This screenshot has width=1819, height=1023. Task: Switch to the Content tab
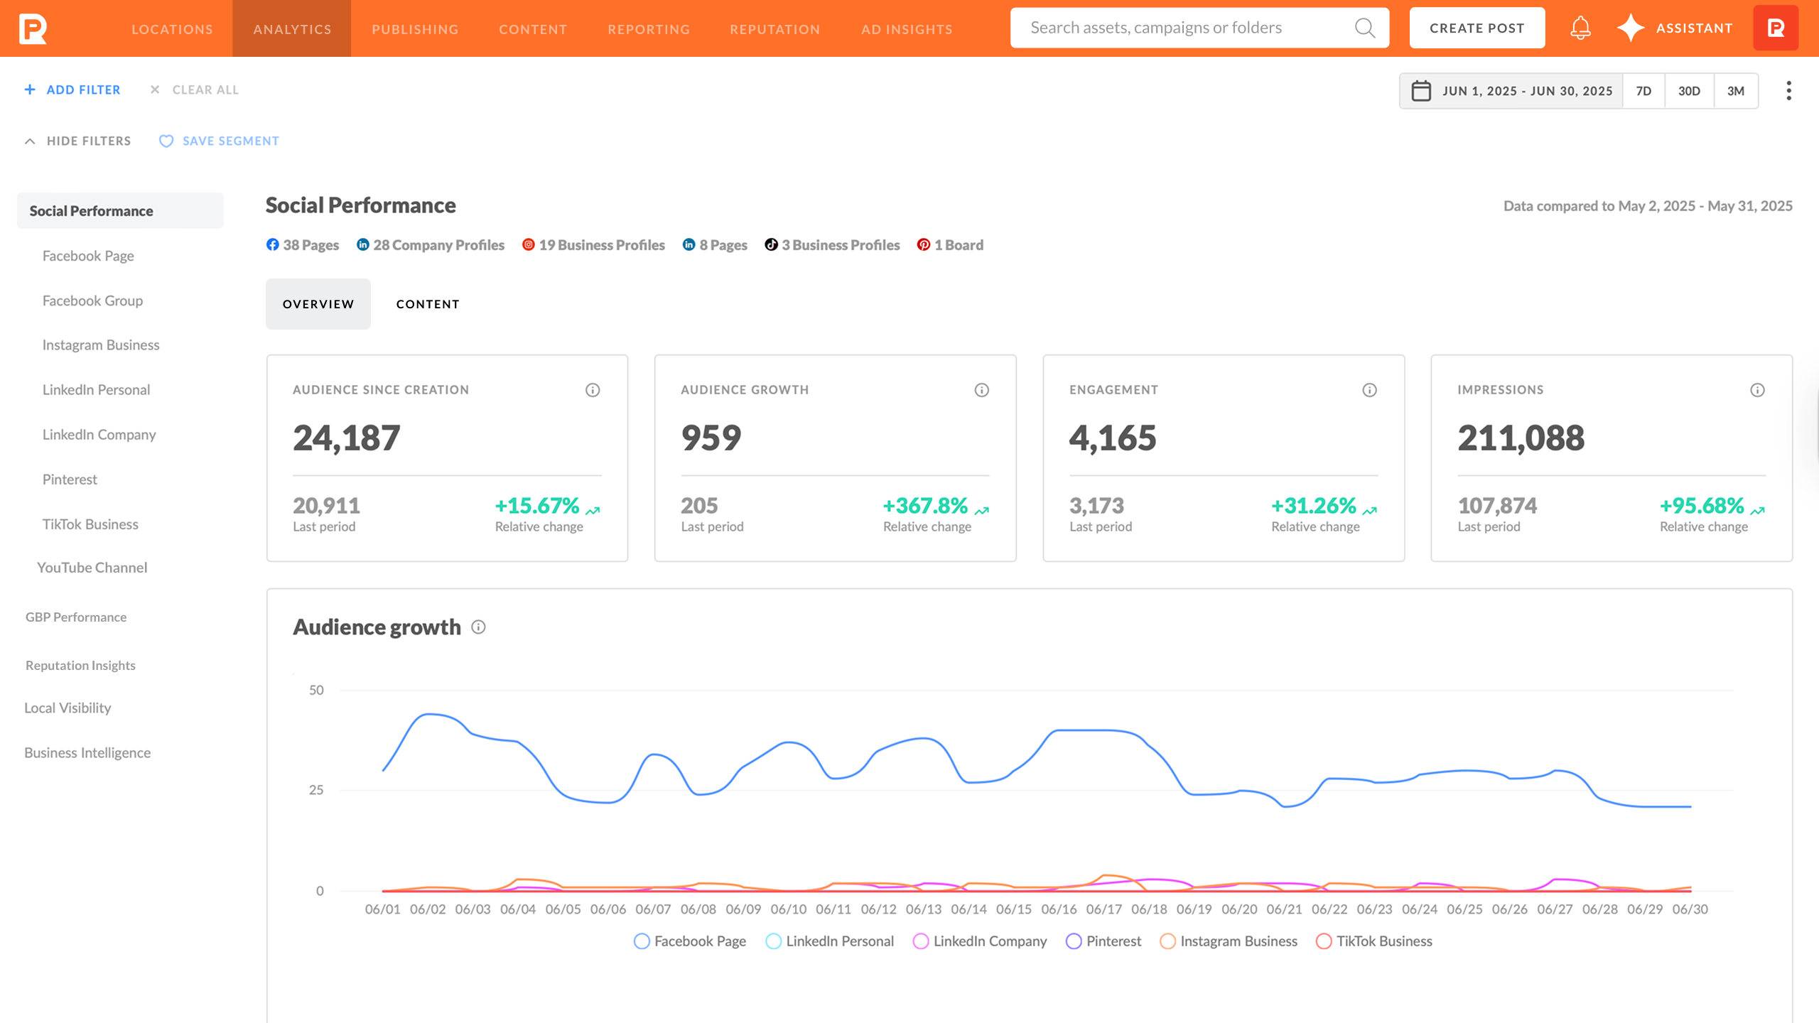point(428,304)
